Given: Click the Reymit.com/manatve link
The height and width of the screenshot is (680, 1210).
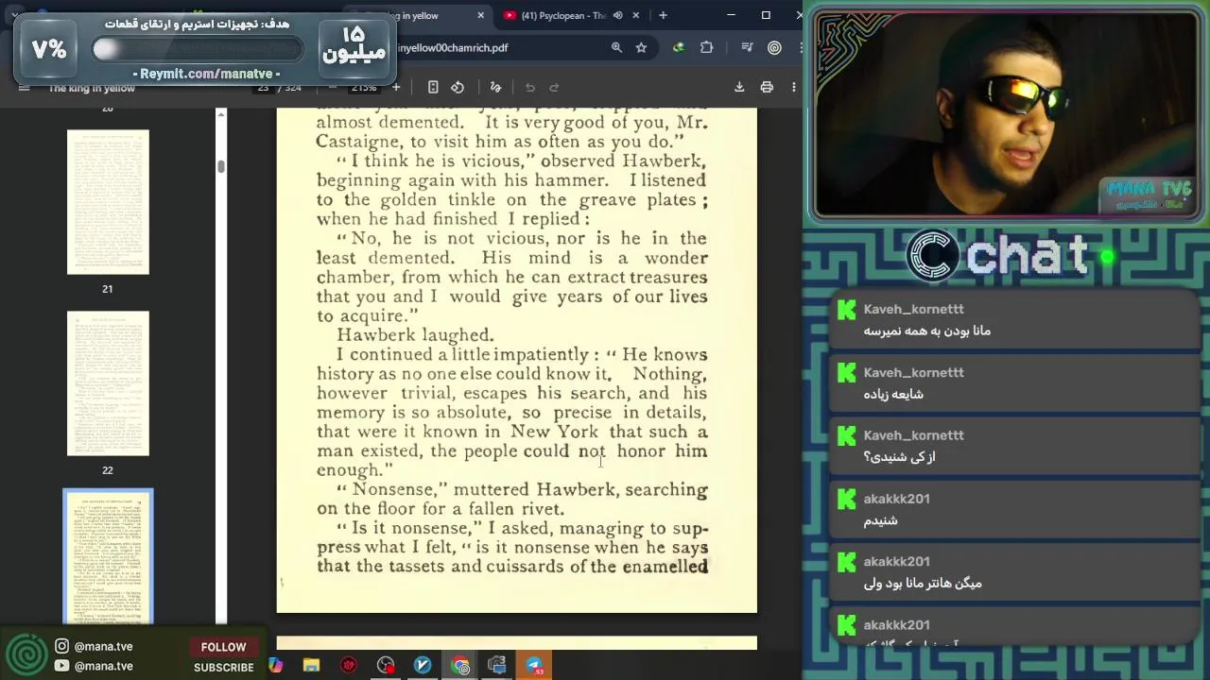Looking at the screenshot, I should click(206, 74).
